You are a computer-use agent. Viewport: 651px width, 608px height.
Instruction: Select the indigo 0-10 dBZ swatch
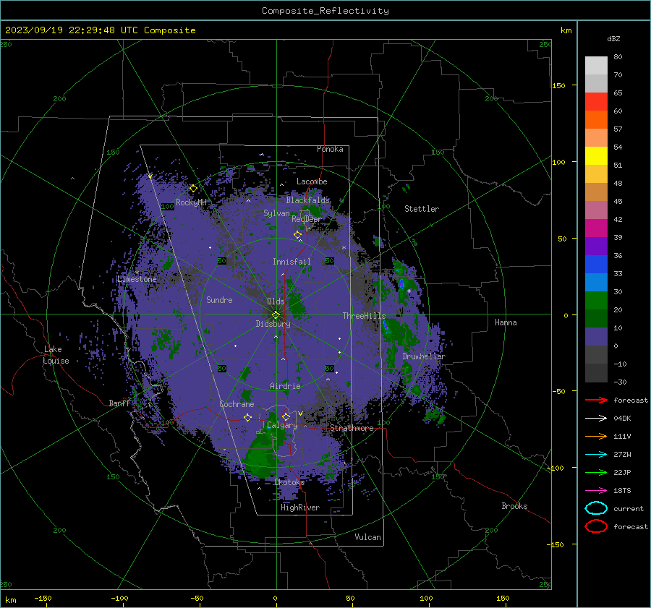pos(596,336)
